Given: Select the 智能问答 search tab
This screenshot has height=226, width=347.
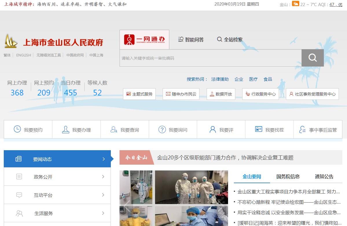Looking at the screenshot, I should pyautogui.click(x=191, y=40).
